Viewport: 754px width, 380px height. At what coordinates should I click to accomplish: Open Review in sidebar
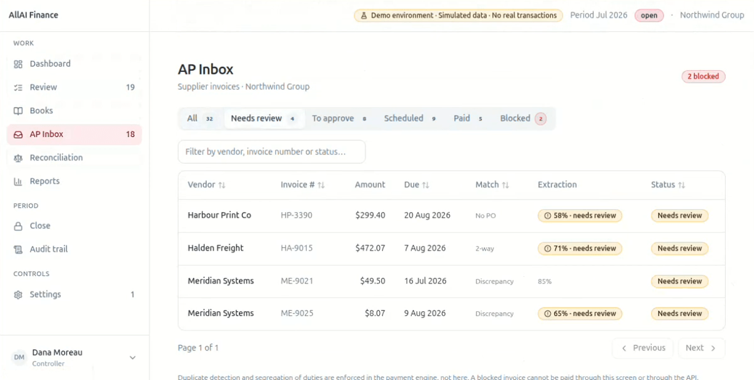(74, 87)
